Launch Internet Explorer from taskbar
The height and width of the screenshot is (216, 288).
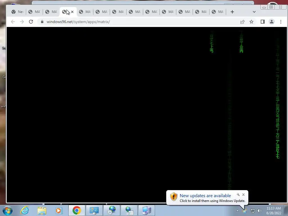25,210
